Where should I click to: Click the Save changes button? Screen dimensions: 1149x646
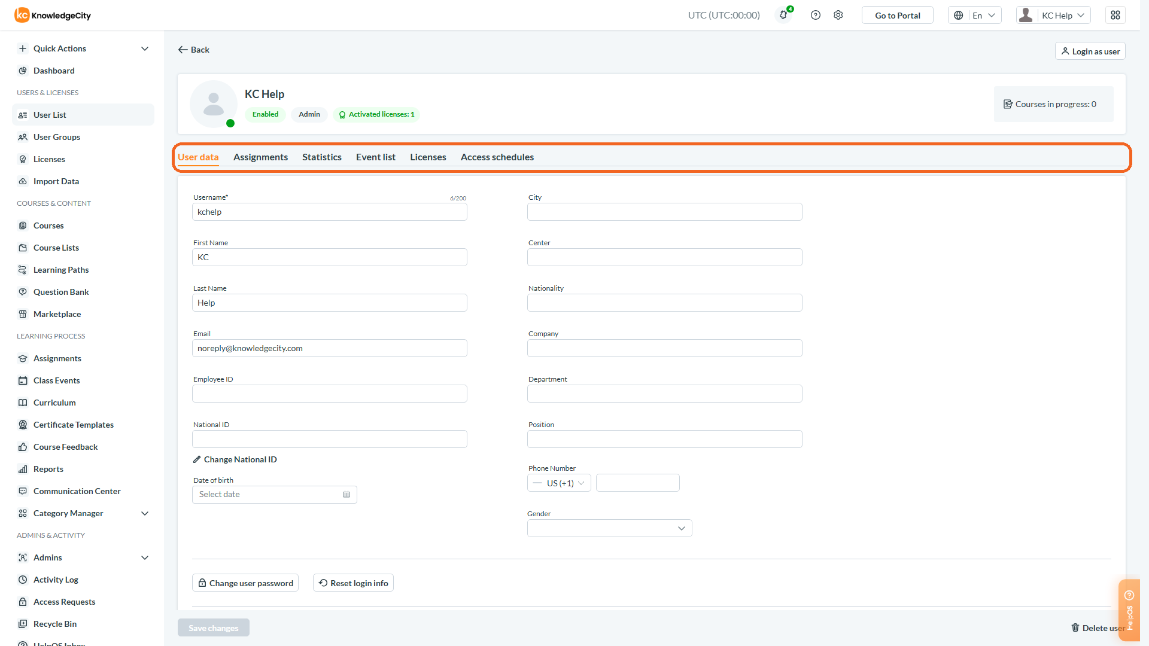[x=214, y=627]
